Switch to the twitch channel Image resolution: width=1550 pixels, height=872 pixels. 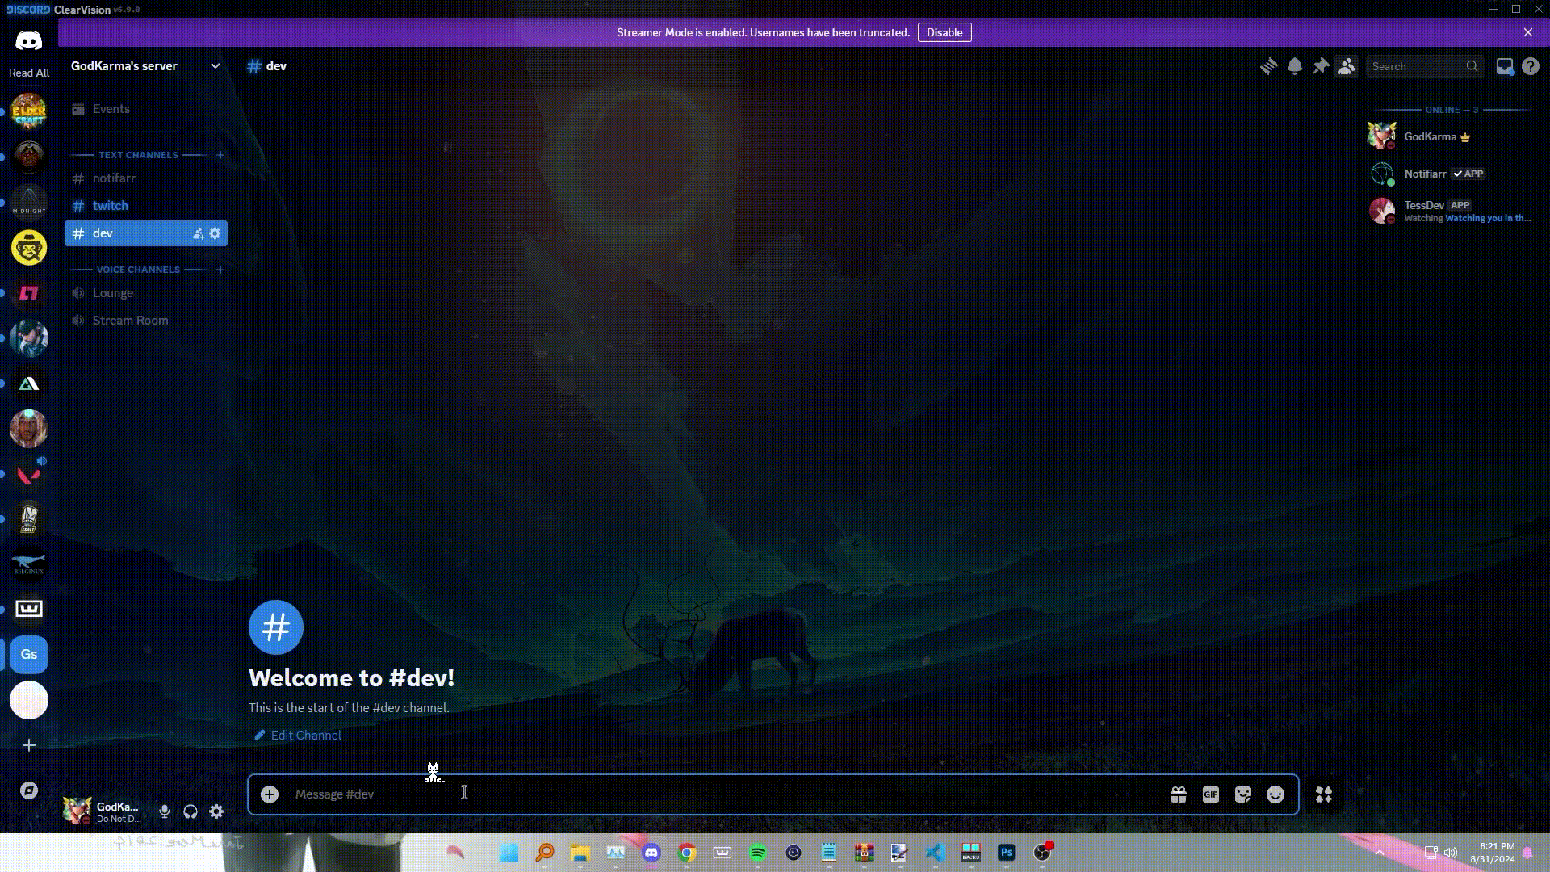tap(111, 206)
